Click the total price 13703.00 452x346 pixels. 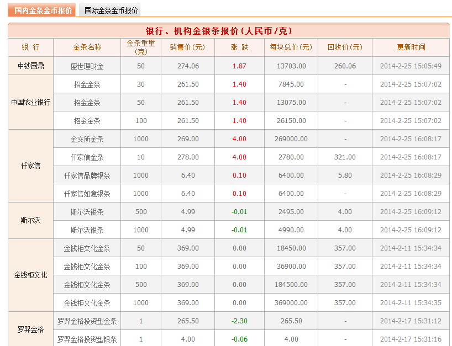(x=291, y=66)
